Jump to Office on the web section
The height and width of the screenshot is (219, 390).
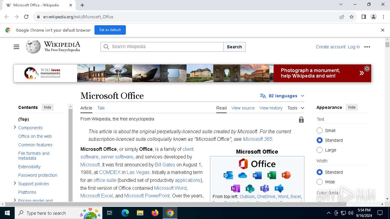tap(35, 136)
